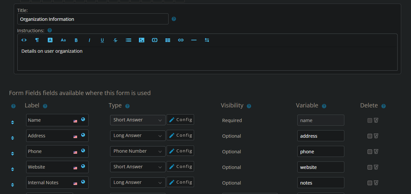Open the text color picker in the toolbar
Screen dimensions: 411x194
(50, 40)
